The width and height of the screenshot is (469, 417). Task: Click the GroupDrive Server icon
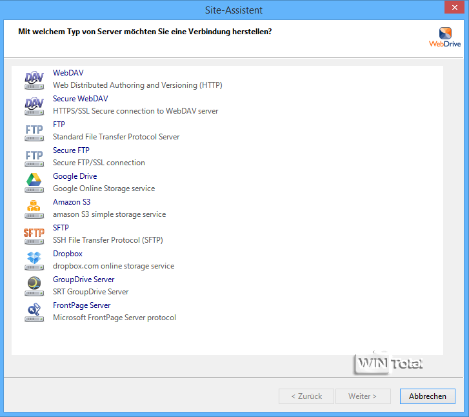(x=34, y=287)
